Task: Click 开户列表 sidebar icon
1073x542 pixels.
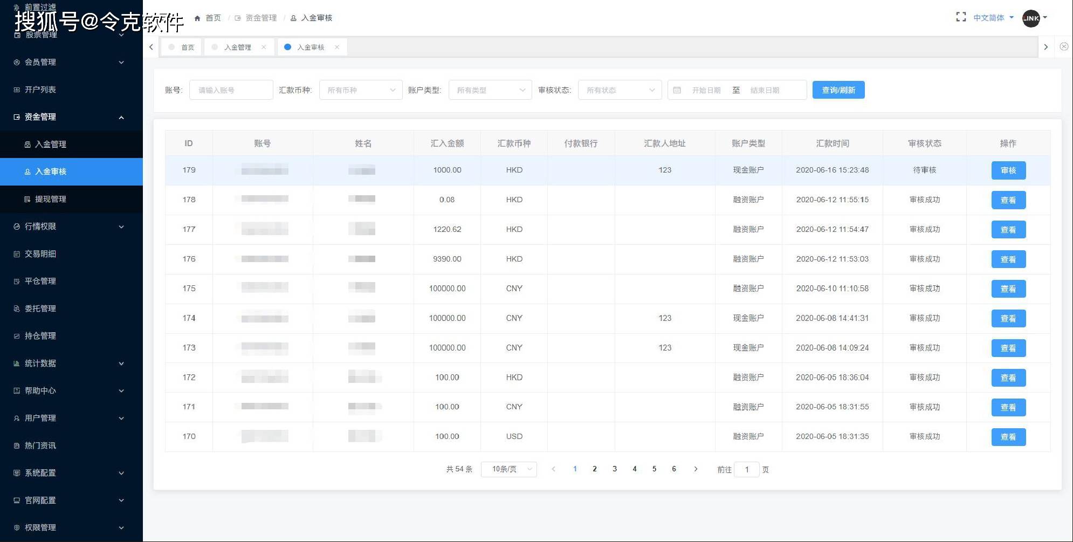Action: click(x=17, y=90)
